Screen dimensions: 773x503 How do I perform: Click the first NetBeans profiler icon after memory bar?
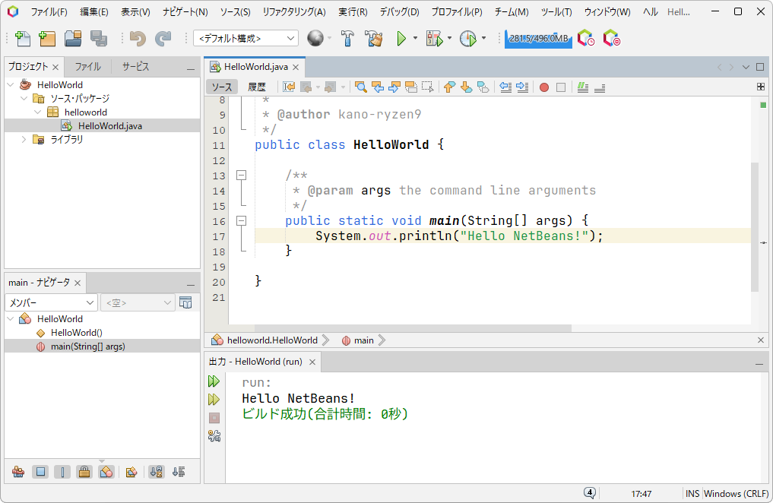click(586, 38)
